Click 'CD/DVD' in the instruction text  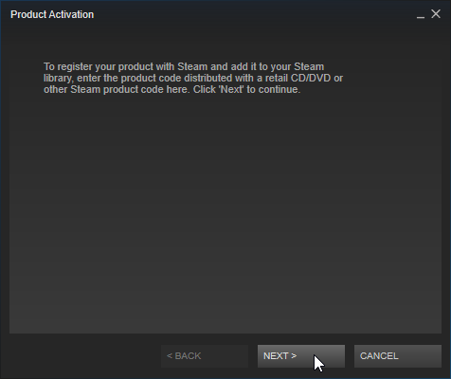tap(311, 78)
